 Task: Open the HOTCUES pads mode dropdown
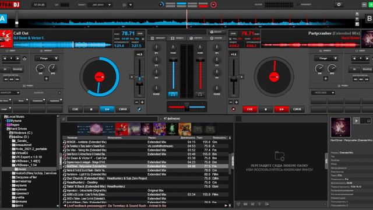[323, 93]
